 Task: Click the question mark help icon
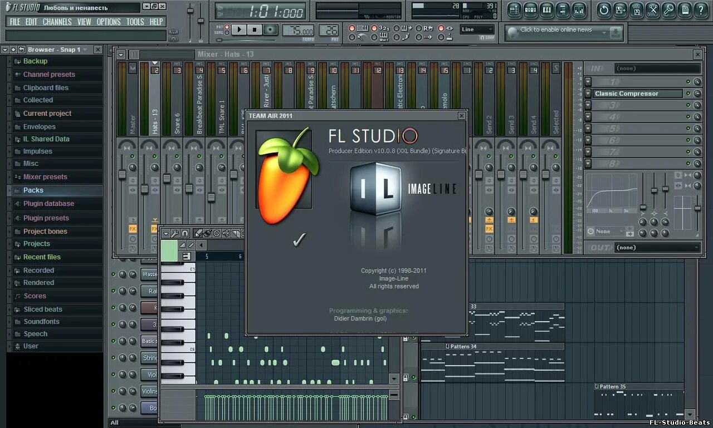click(701, 9)
